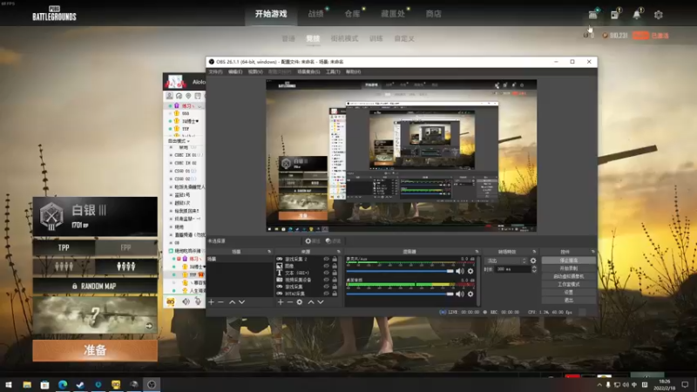The image size is (697, 392).
Task: Select FPP perspective mode
Action: (x=126, y=248)
